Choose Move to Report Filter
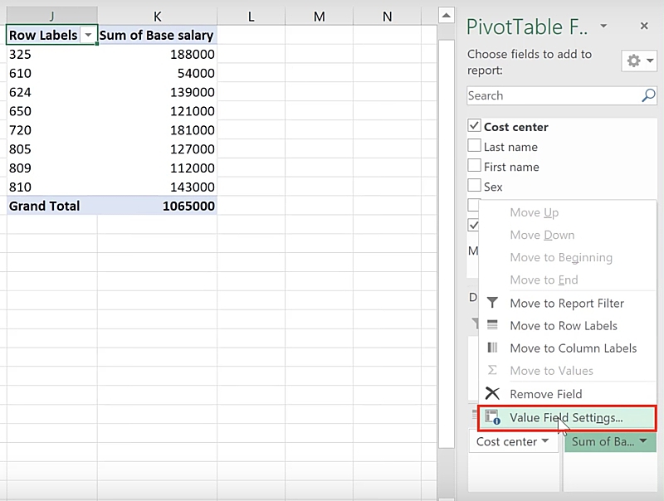This screenshot has height=501, width=664. click(567, 304)
